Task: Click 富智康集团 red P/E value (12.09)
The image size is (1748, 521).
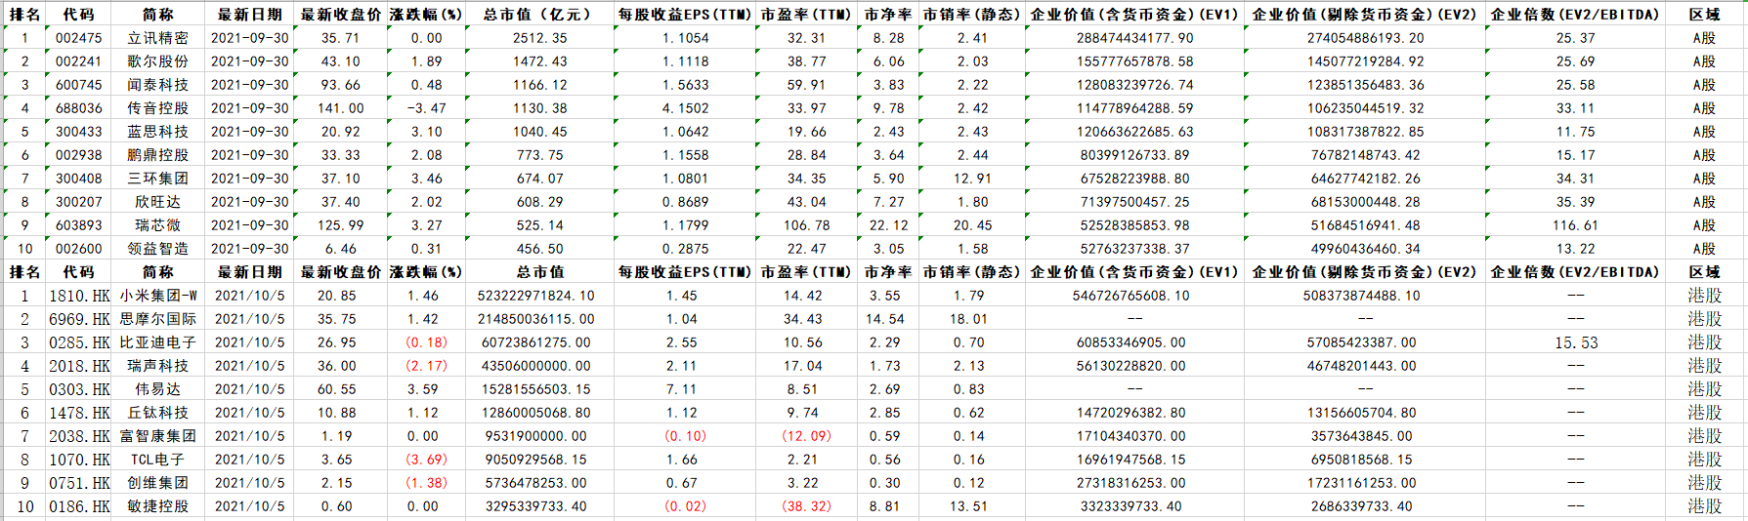Action: point(806,436)
